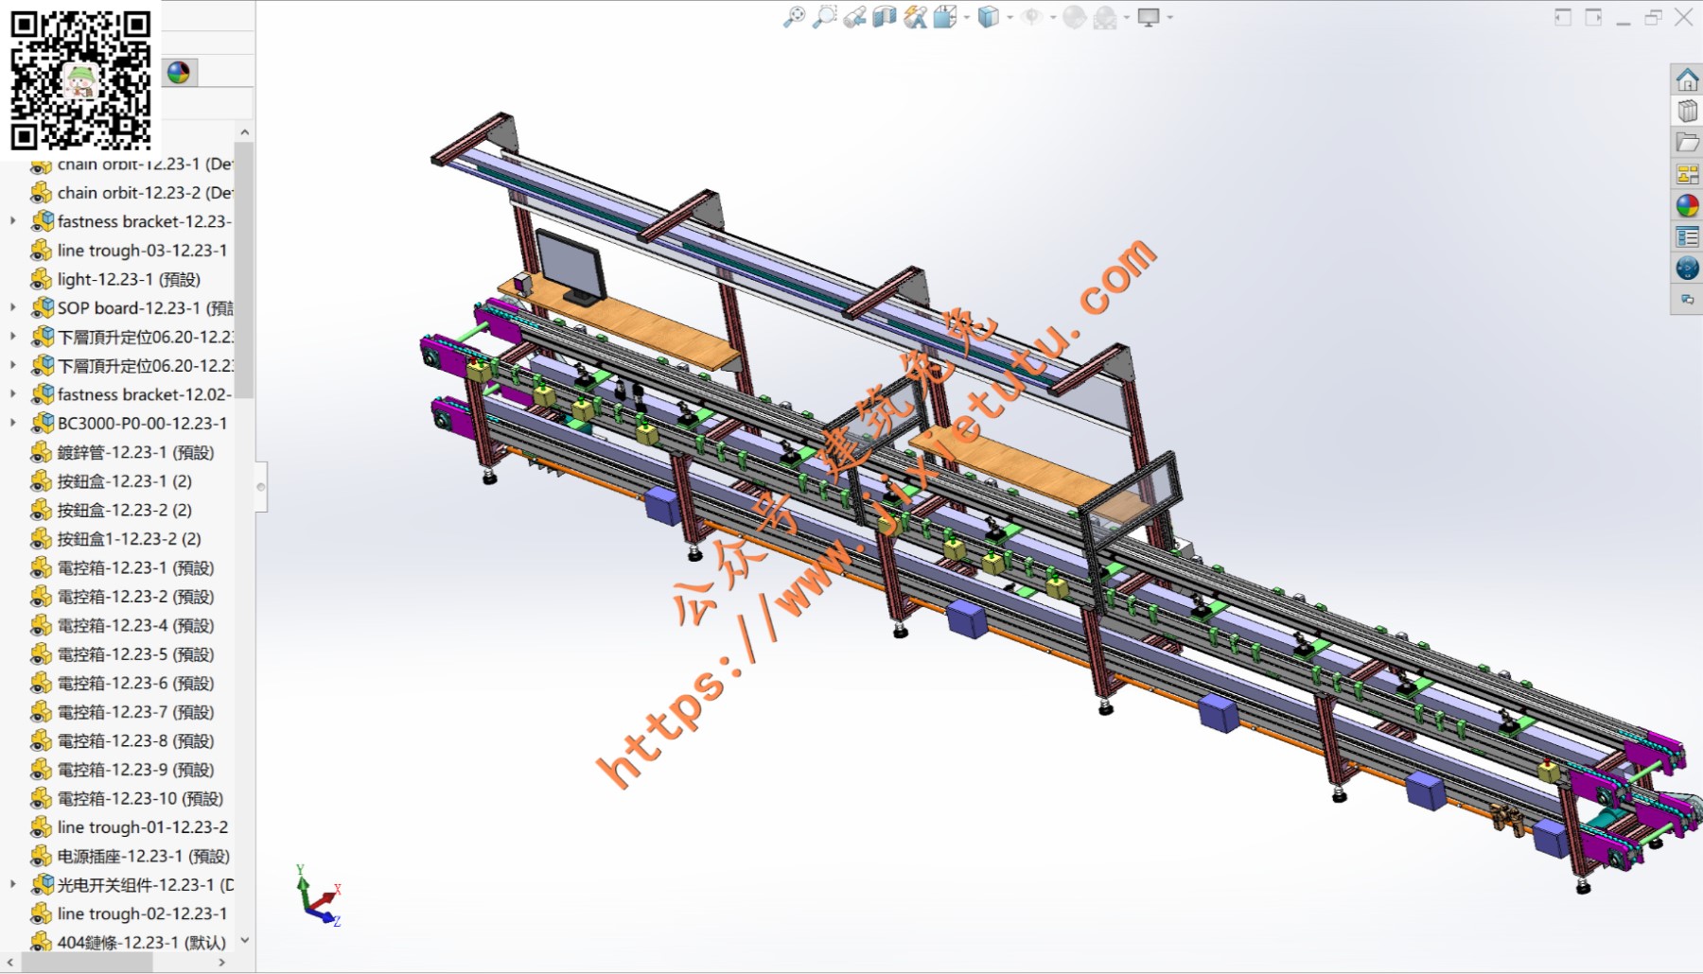The height and width of the screenshot is (974, 1703).
Task: Switch to the Design Library tab
Action: point(1687,112)
